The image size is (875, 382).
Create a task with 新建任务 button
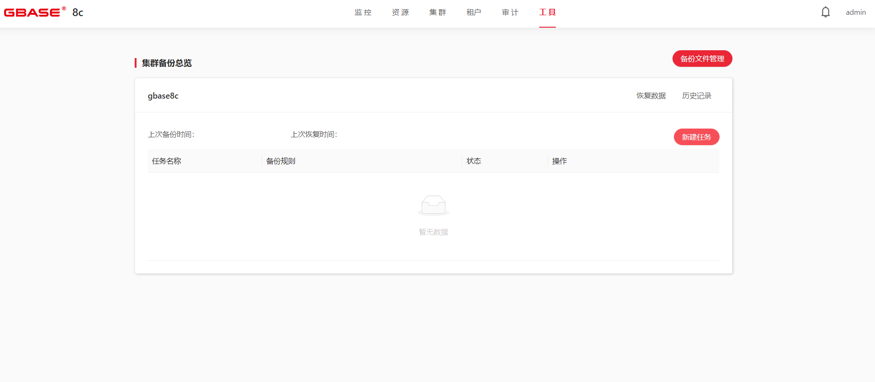696,137
